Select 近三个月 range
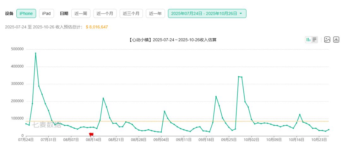The height and width of the screenshot is (147, 341). 131,14
